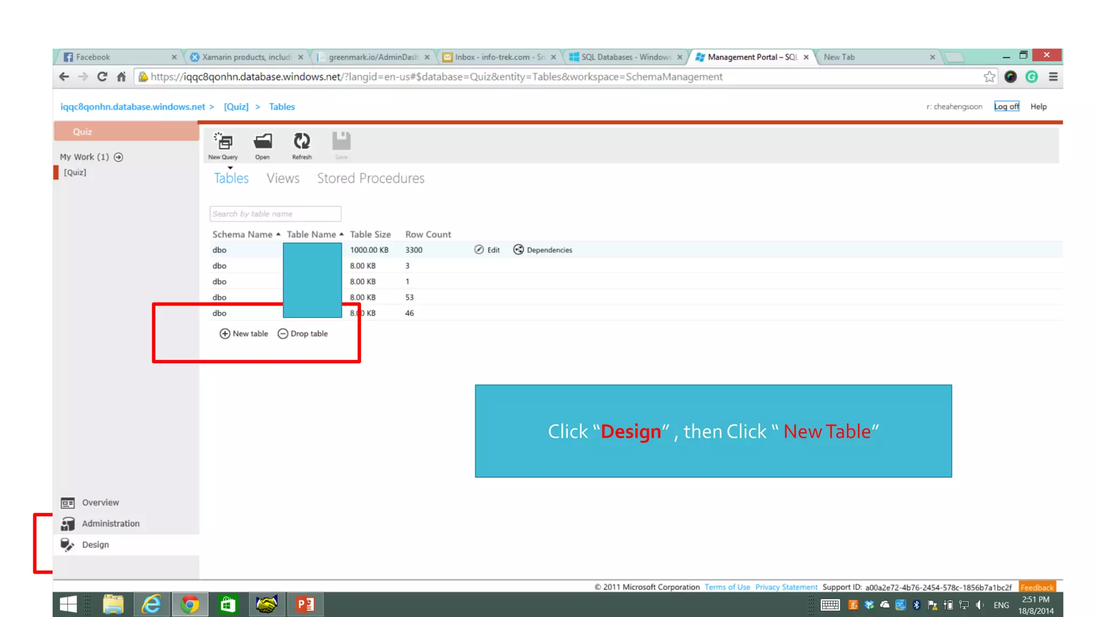Refresh the tables list

302,142
